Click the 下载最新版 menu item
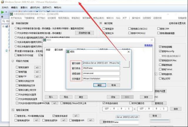 [29, 18]
